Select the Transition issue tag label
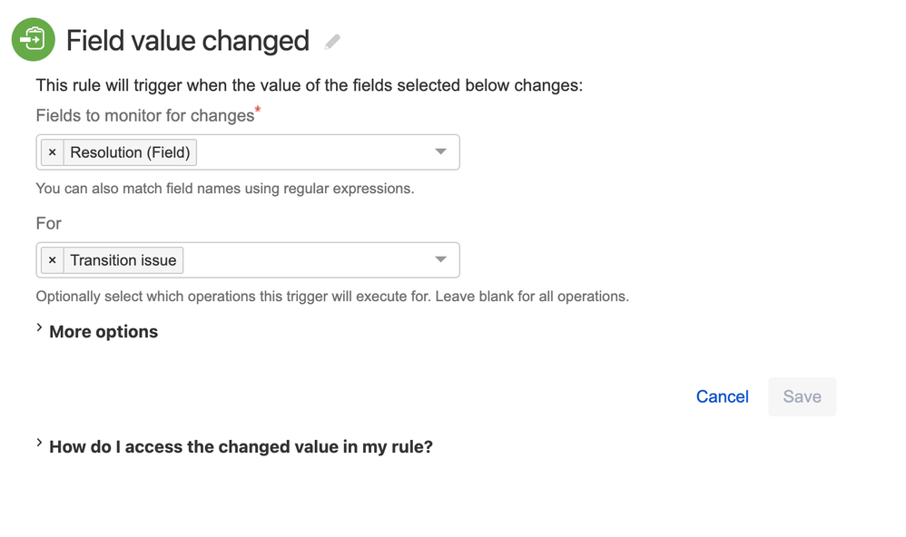This screenshot has width=906, height=537. (123, 260)
